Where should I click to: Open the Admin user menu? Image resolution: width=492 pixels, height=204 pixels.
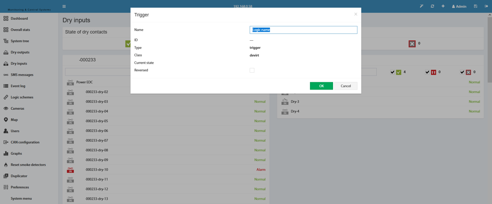(459, 6)
